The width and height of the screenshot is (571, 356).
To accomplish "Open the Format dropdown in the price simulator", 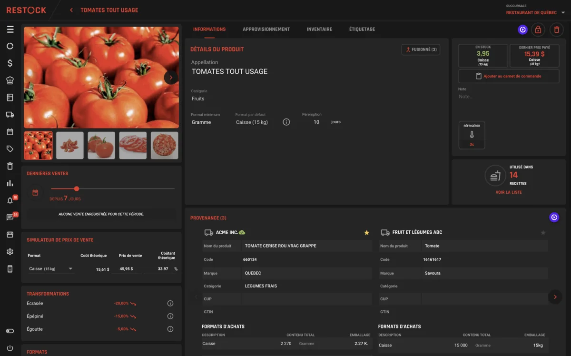I will coord(51,269).
